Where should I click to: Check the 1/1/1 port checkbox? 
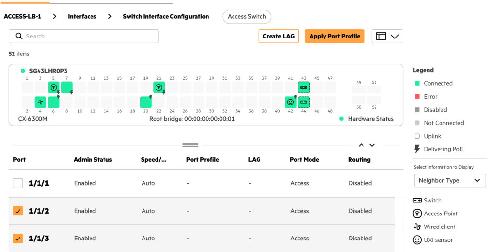coord(18,183)
